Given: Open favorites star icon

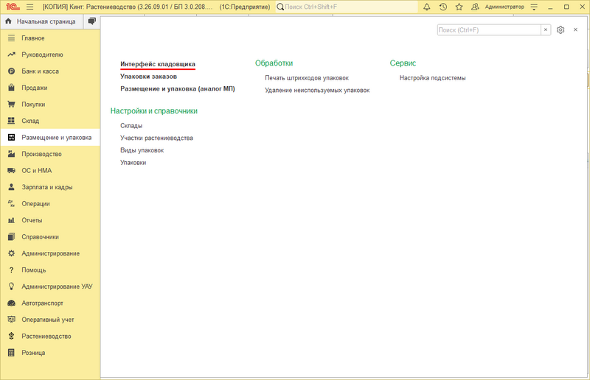Looking at the screenshot, I should point(459,7).
